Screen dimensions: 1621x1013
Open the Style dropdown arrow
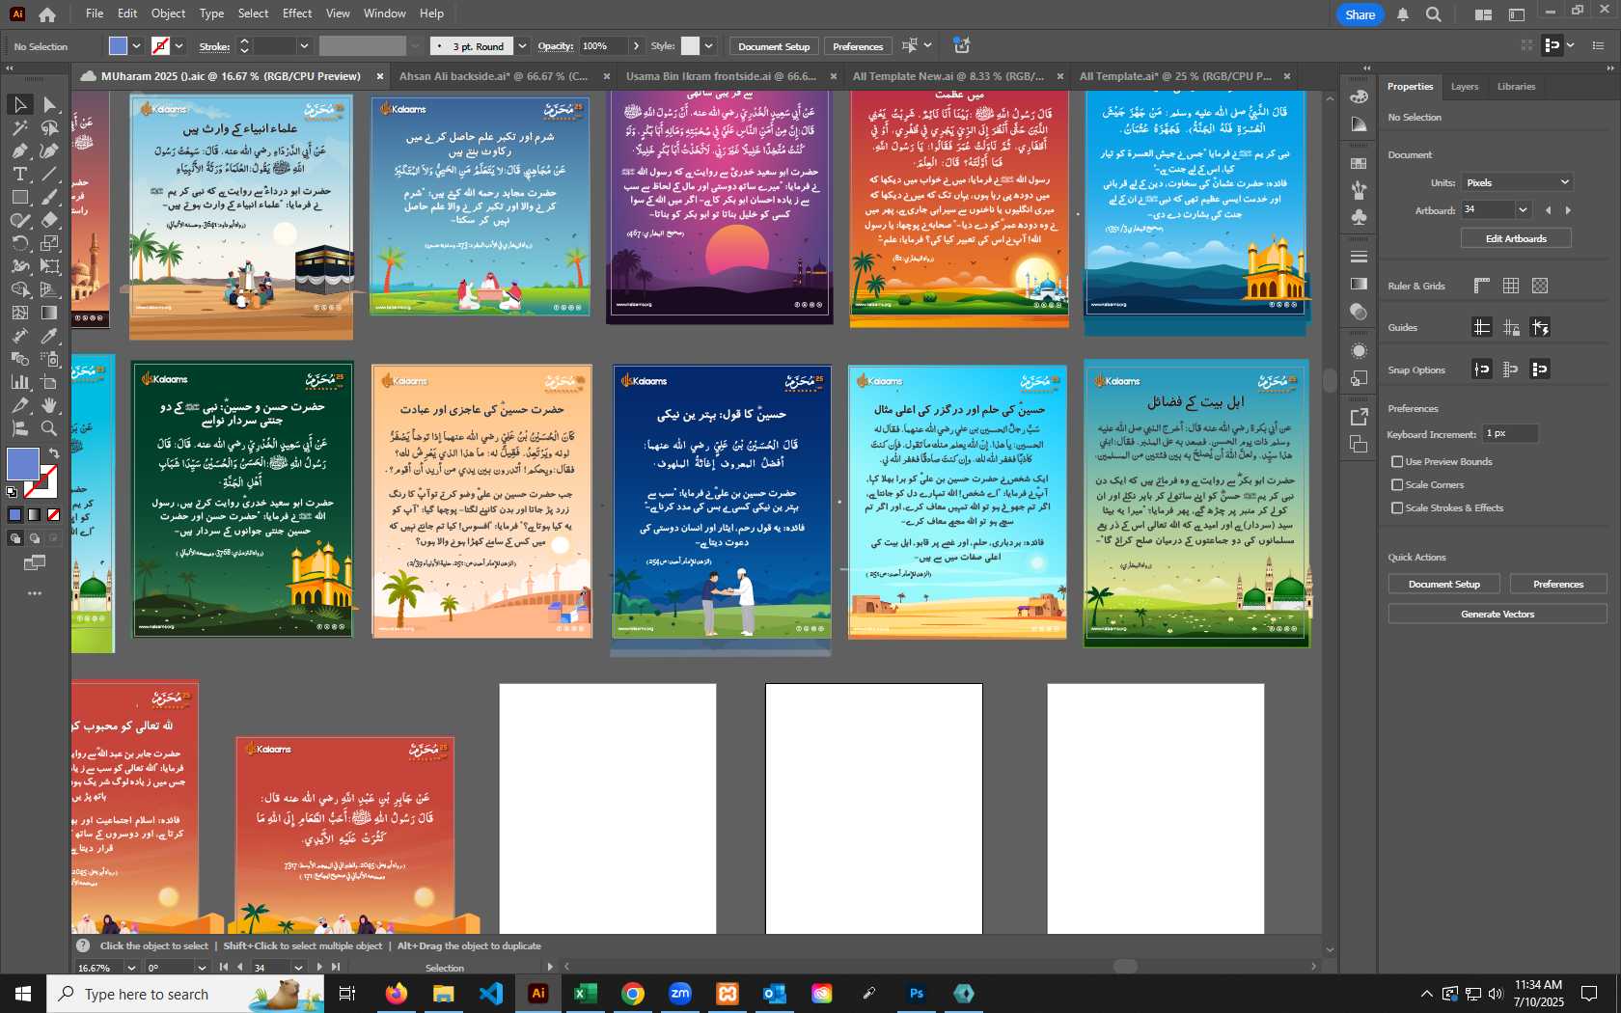(709, 46)
